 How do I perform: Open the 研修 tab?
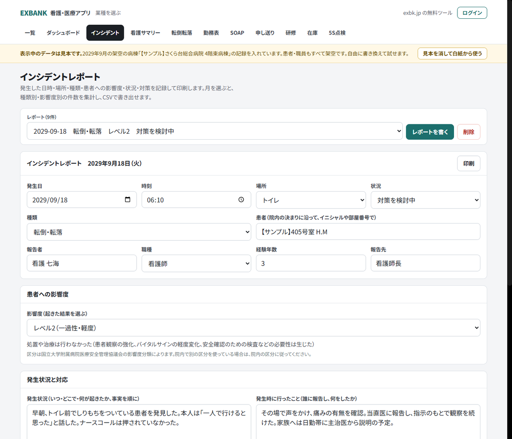pyautogui.click(x=291, y=33)
